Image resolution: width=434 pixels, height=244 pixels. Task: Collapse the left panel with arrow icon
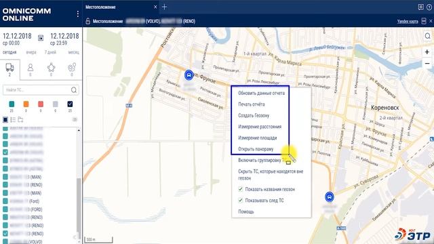click(x=74, y=237)
